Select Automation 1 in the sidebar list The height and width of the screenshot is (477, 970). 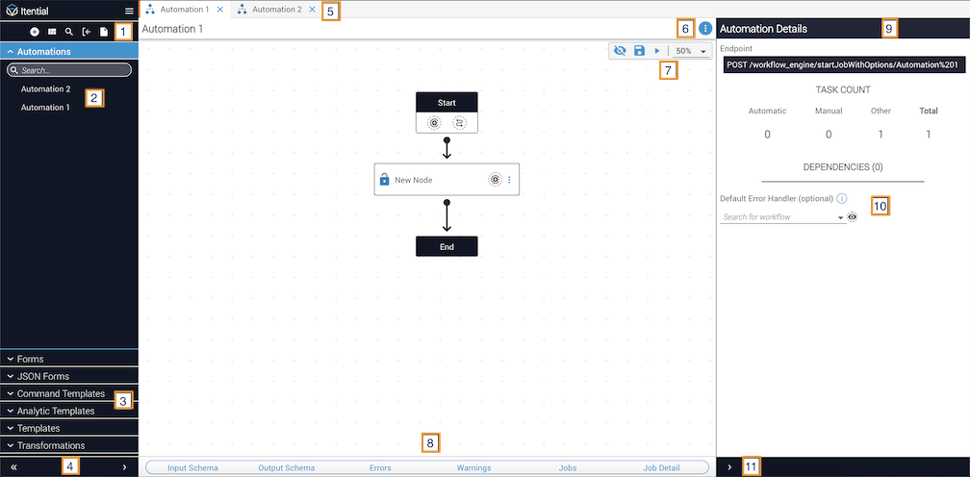[45, 108]
